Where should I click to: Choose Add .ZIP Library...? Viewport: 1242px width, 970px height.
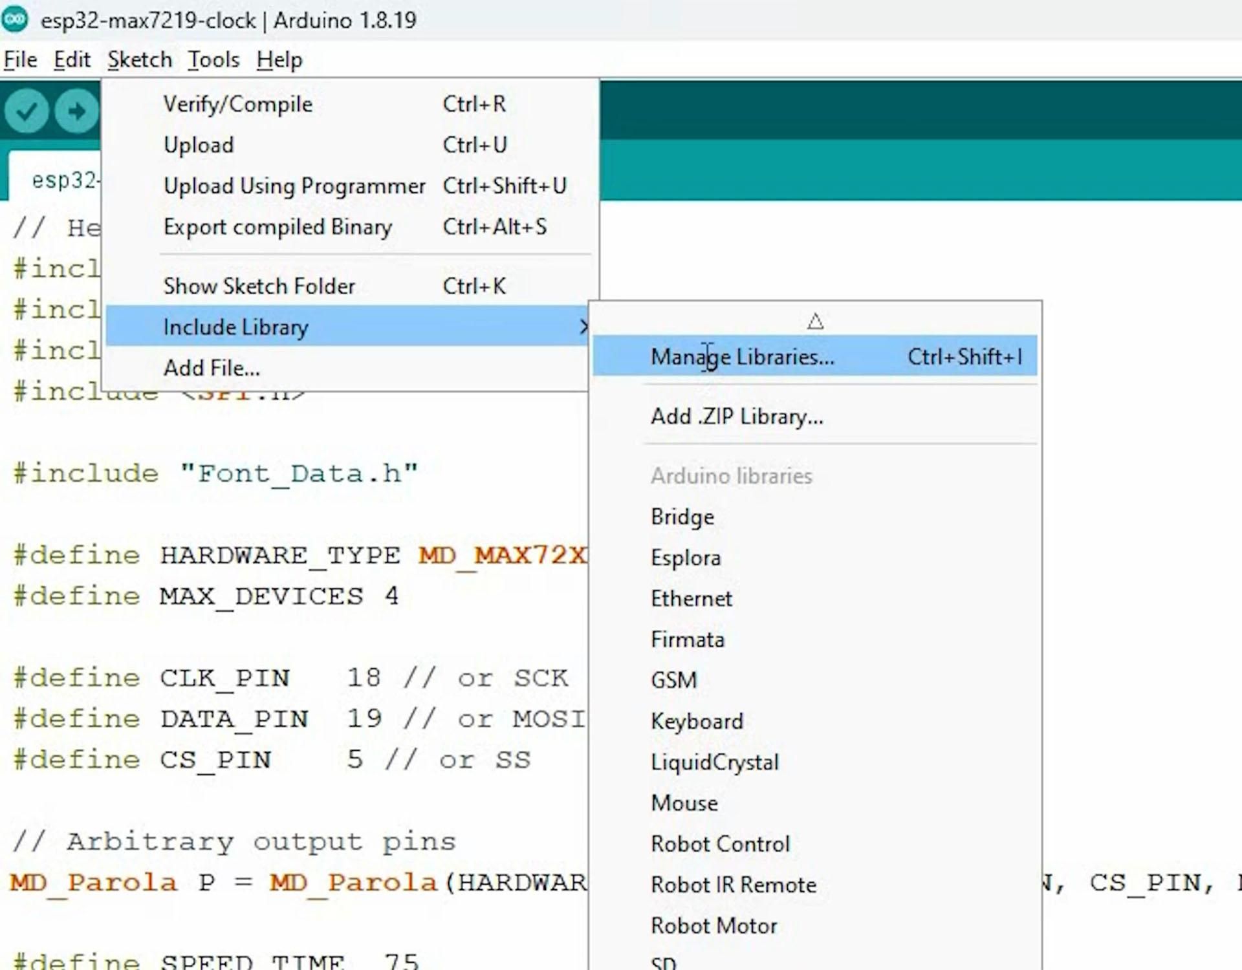pyautogui.click(x=815, y=416)
